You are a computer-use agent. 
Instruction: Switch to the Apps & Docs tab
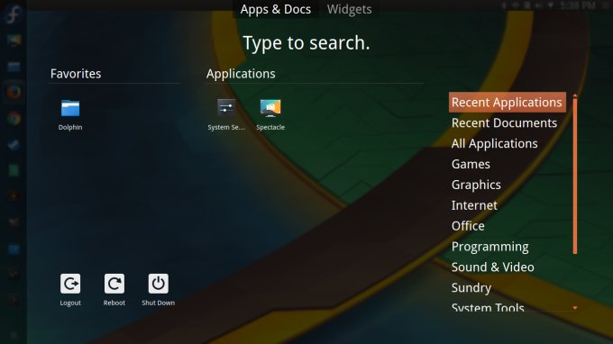pyautogui.click(x=276, y=9)
